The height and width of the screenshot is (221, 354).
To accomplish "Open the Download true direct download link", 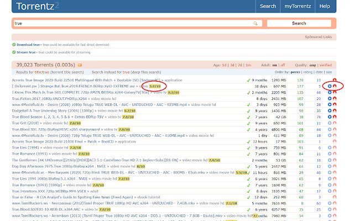I will point(28,45).
